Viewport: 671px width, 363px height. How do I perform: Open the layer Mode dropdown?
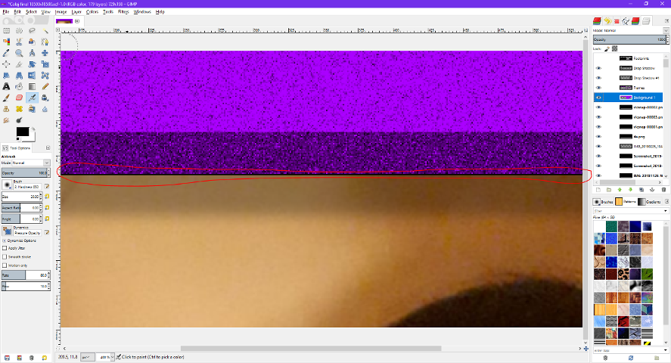tap(666, 31)
